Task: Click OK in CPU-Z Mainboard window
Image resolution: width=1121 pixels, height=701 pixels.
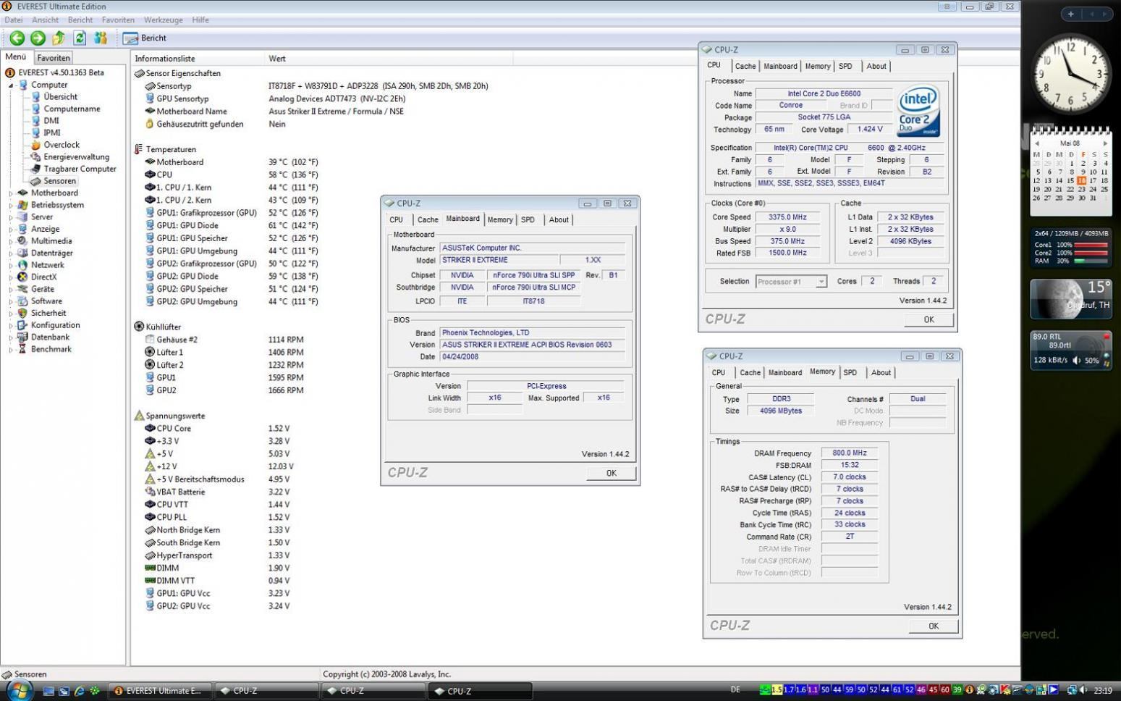Action: tap(612, 473)
